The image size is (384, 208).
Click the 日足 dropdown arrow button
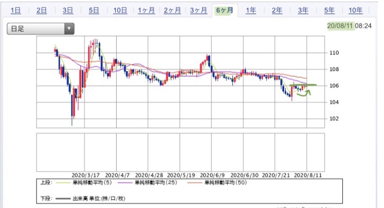[69, 29]
